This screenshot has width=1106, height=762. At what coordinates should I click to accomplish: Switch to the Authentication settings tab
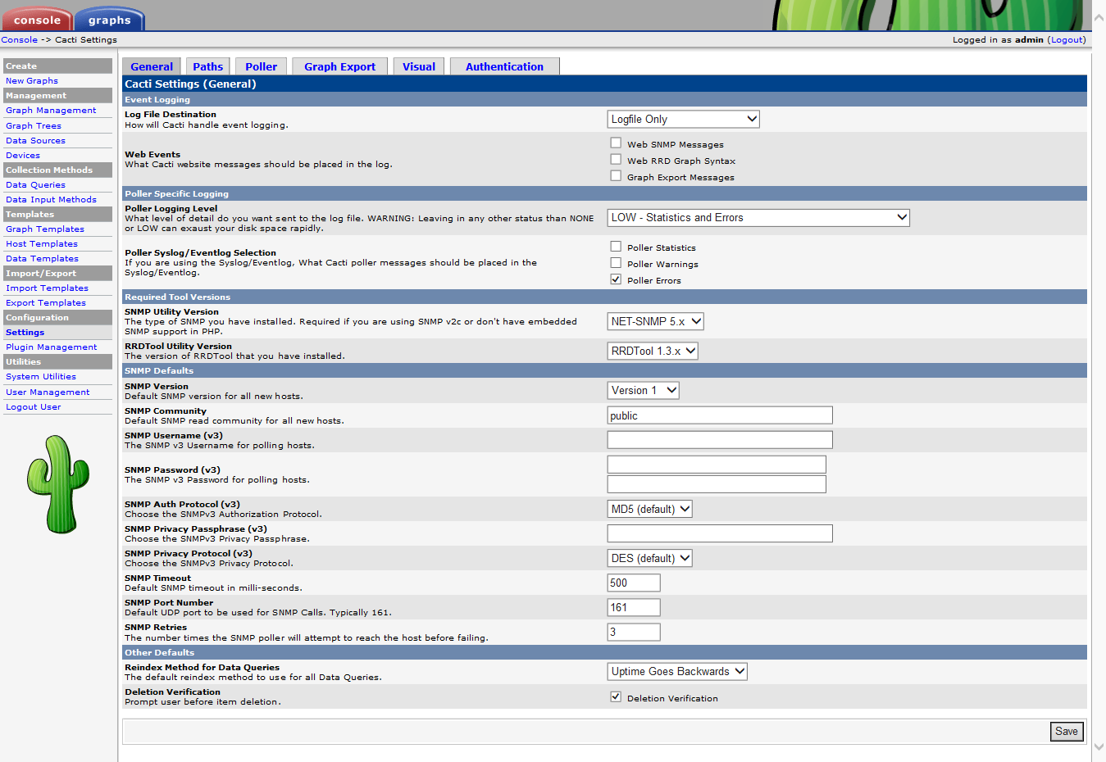coord(504,66)
